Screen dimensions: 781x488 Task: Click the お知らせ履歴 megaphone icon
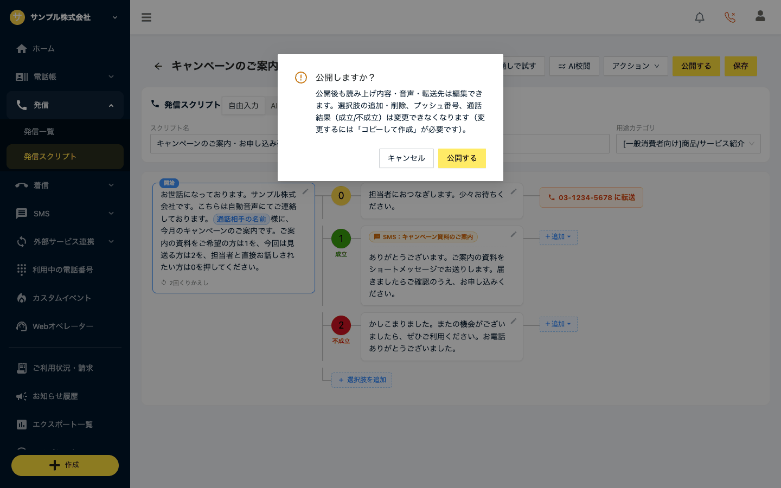click(x=22, y=396)
